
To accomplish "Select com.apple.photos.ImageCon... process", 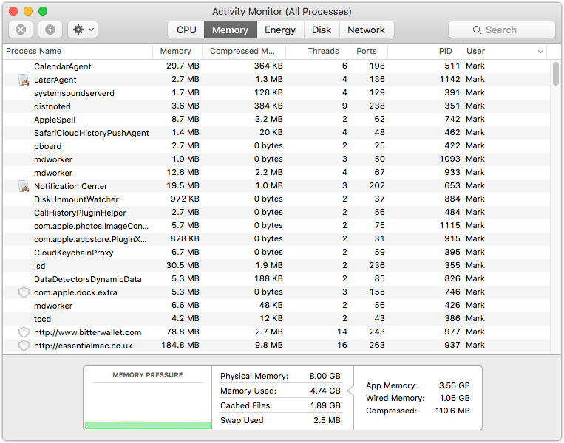I will (276, 226).
